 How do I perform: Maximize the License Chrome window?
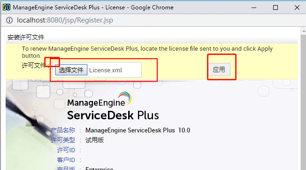tap(275, 8)
